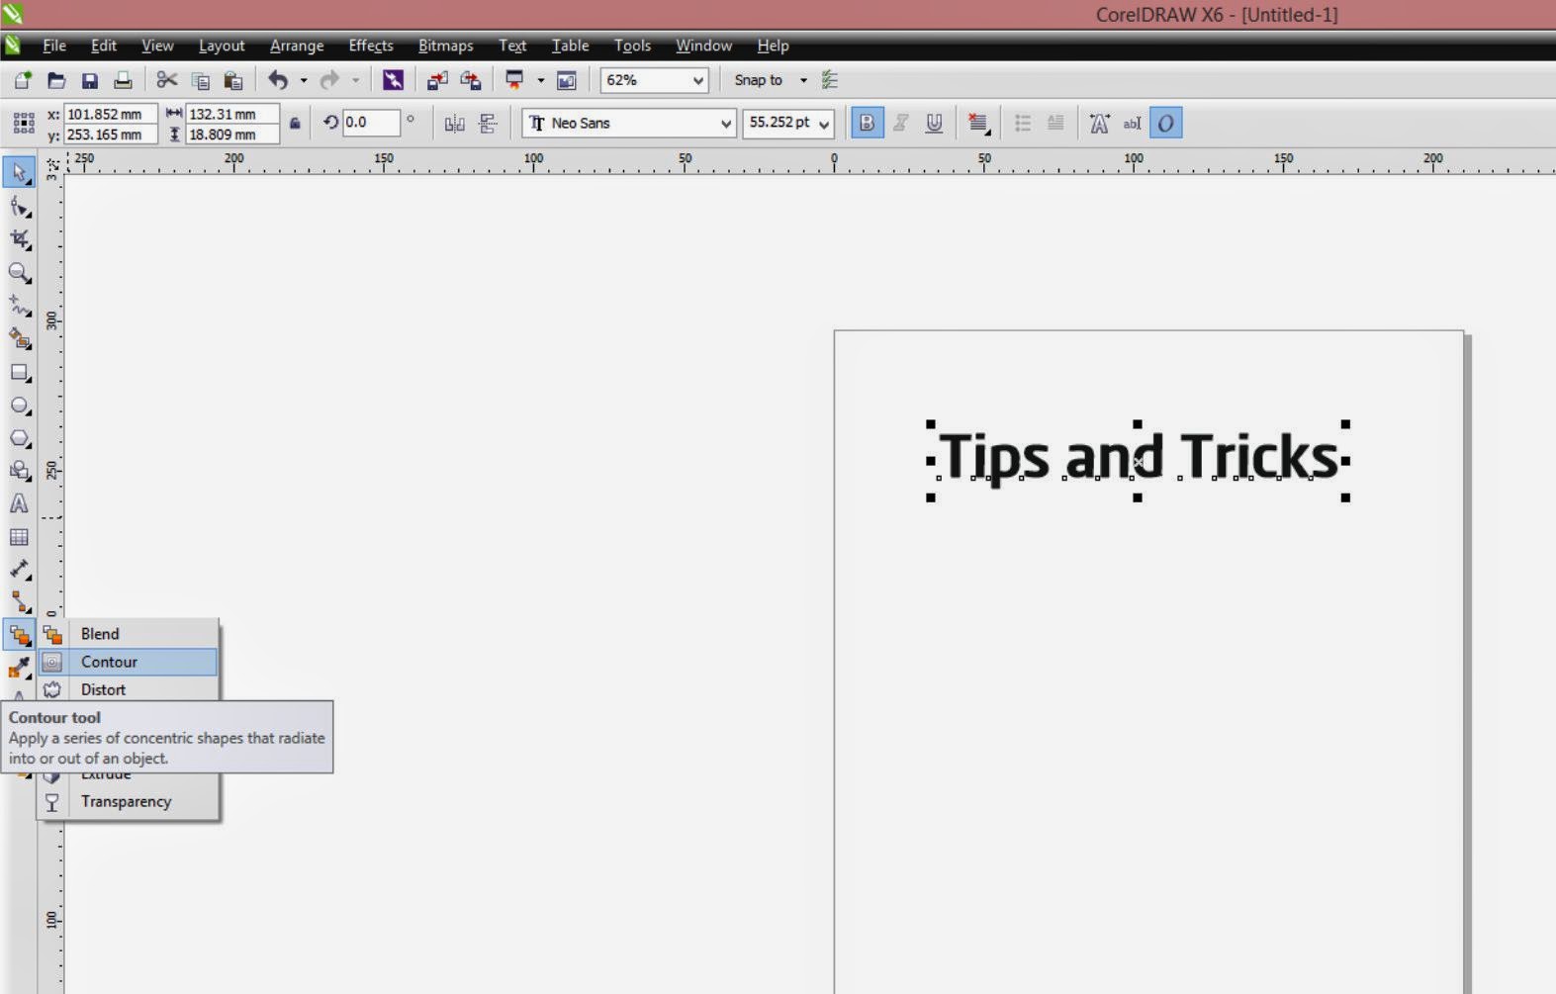Toggle the lock ratio padlock
This screenshot has height=994, width=1556.
click(295, 124)
